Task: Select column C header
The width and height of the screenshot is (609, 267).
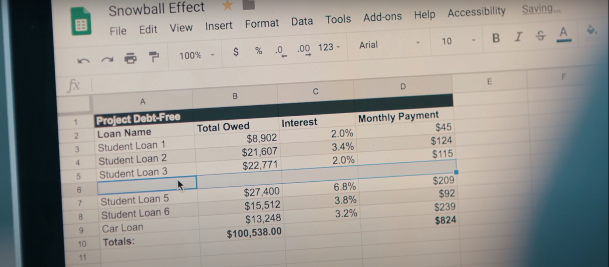Action: (x=315, y=91)
